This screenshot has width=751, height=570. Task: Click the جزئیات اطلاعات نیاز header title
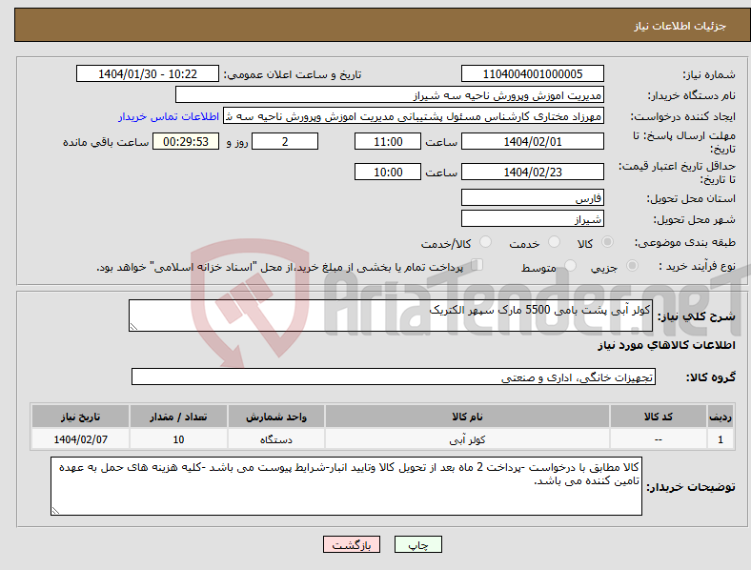coord(680,26)
